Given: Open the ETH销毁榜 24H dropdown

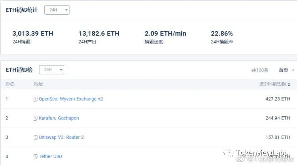Looking at the screenshot, I should [51, 70].
